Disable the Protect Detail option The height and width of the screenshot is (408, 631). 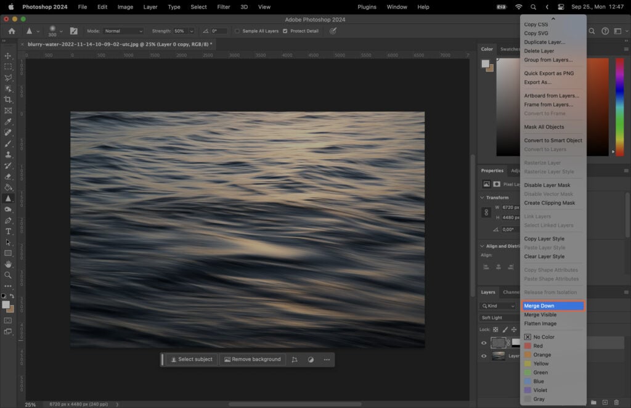coord(285,31)
